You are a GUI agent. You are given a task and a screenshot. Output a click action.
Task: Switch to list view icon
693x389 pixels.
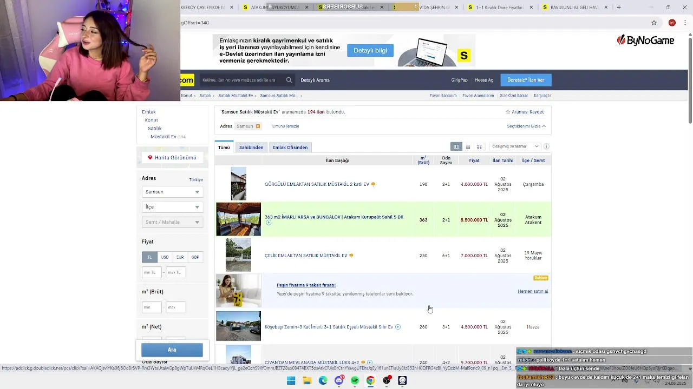(x=468, y=146)
